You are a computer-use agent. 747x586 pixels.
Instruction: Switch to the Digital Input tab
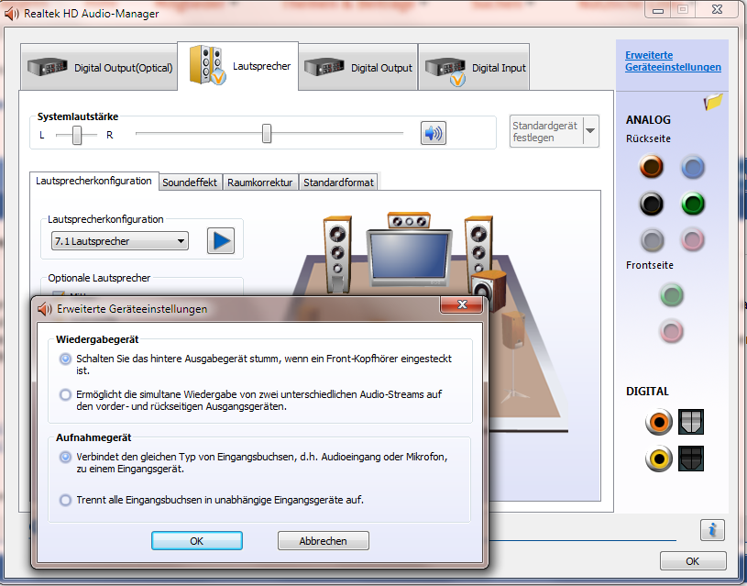pyautogui.click(x=474, y=68)
